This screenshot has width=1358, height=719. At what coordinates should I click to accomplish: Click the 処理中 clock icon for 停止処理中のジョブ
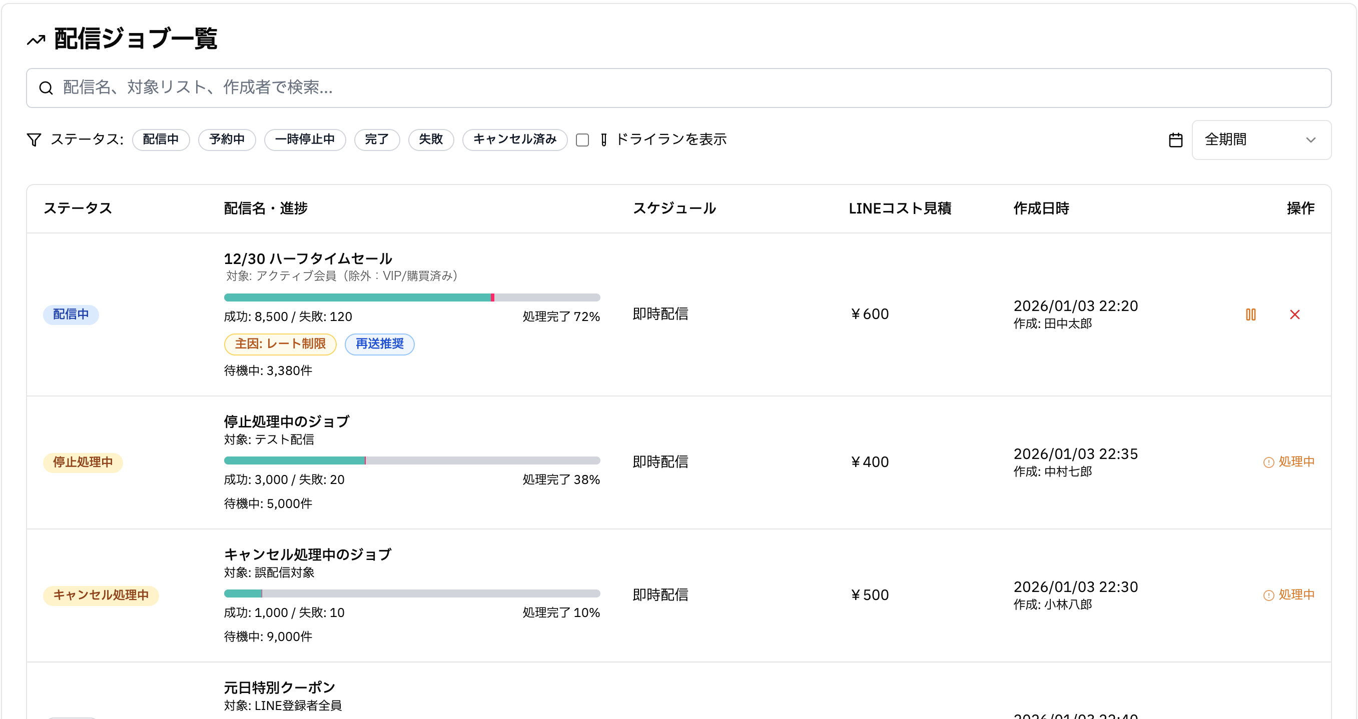[x=1269, y=462]
